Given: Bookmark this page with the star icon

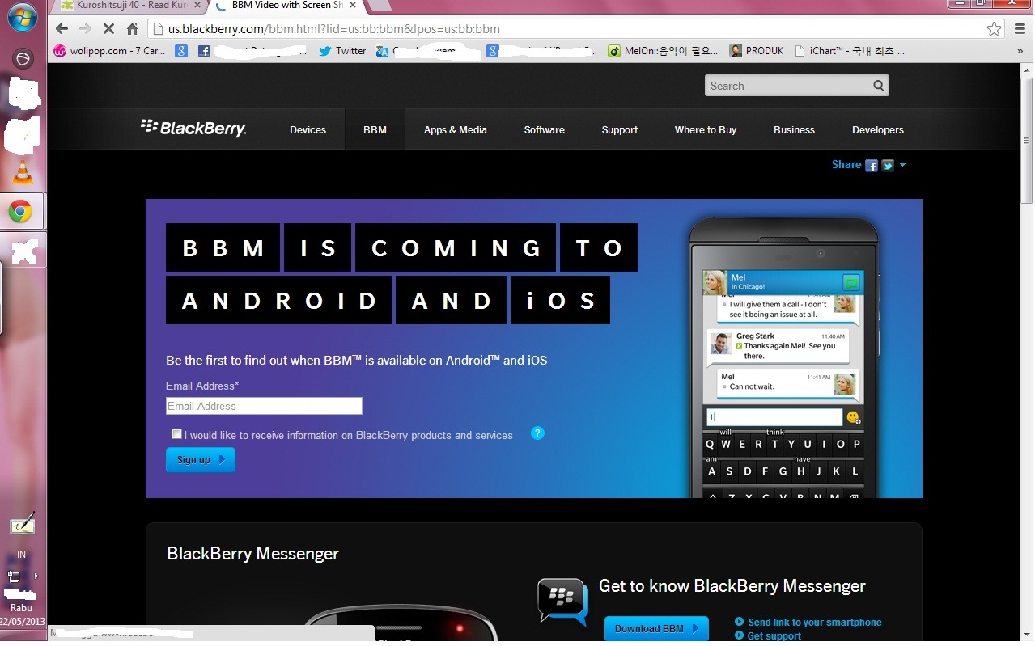Looking at the screenshot, I should click(994, 29).
